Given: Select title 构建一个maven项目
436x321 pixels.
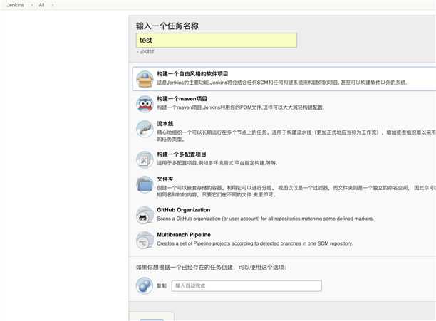Looking at the screenshot, I should (x=182, y=99).
